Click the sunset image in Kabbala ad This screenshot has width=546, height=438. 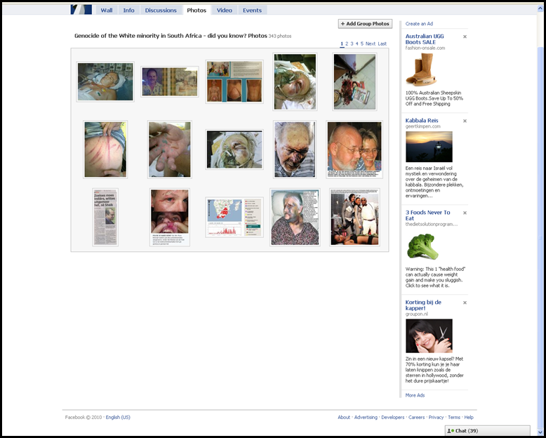[x=429, y=147]
